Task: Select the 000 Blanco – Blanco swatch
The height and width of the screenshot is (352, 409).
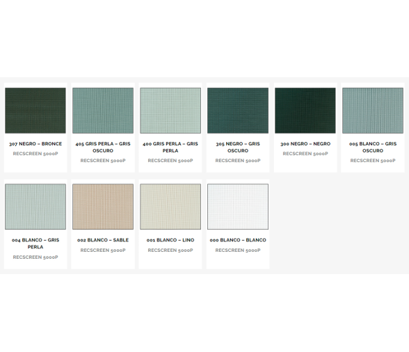Action: (238, 207)
